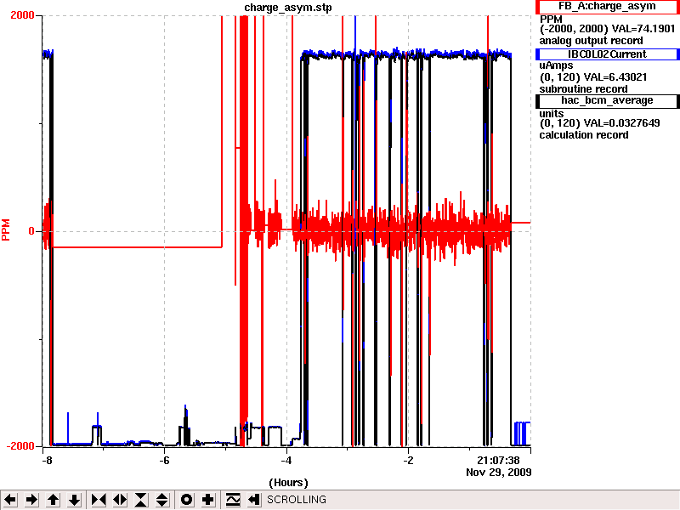Click the uAmps units label
This screenshot has height=510, width=680.
(x=556, y=65)
